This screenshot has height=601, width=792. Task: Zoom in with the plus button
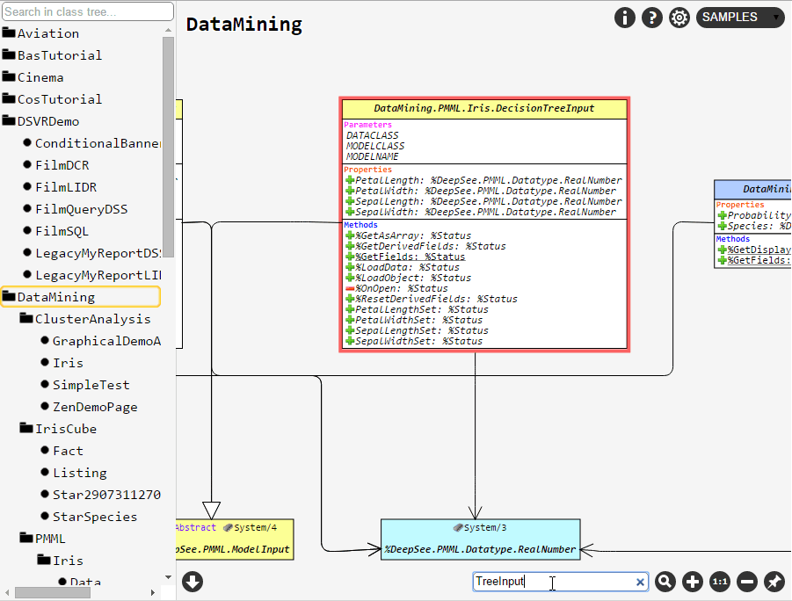tap(693, 582)
